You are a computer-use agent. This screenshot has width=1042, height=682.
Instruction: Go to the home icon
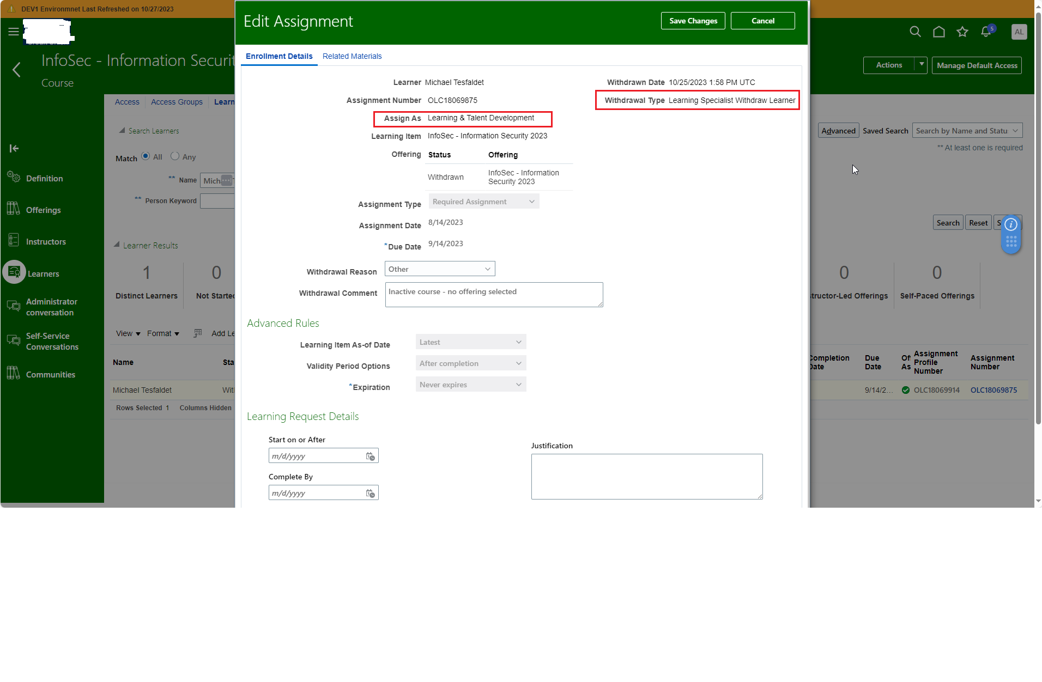[938, 32]
